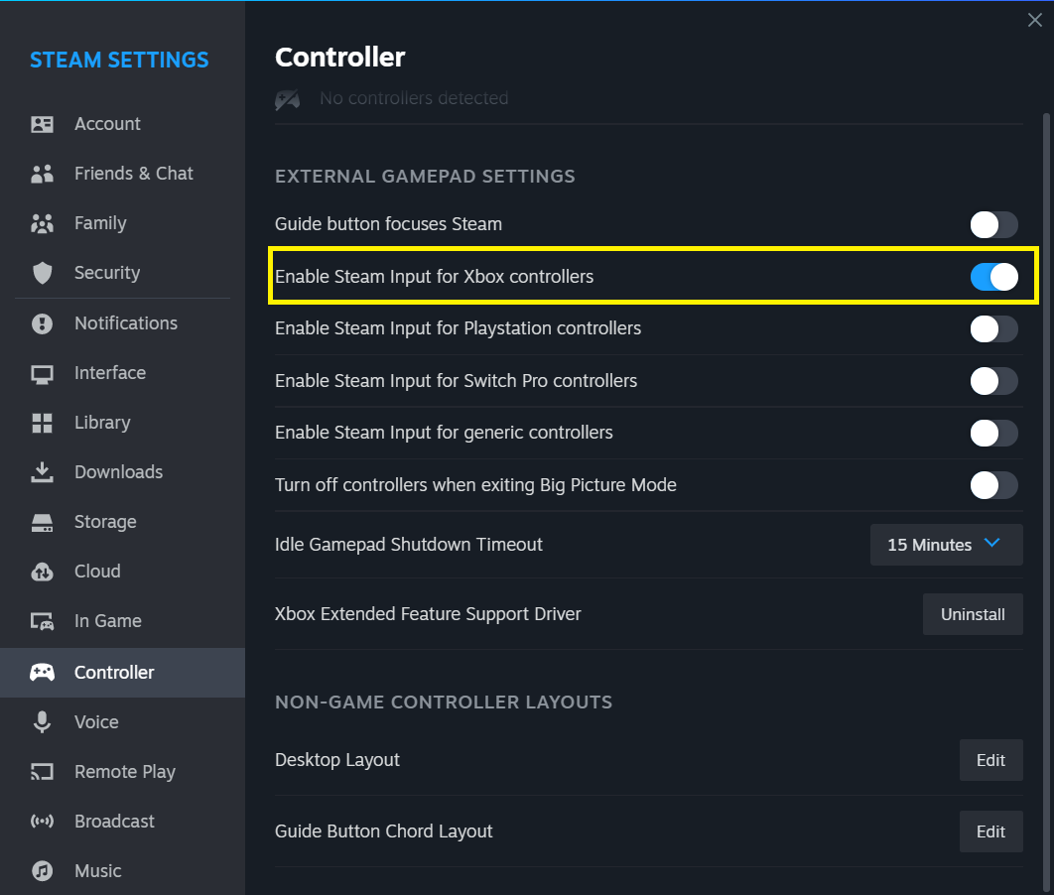Click the Account card icon in sidebar
Image resolution: width=1055 pixels, height=895 pixels.
(x=42, y=124)
